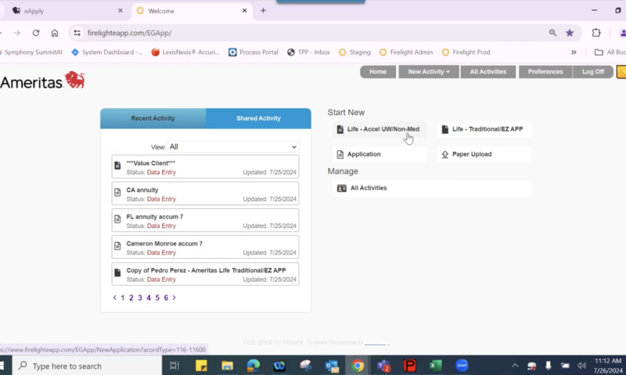
Task: Expand the New Activity menu
Action: tap(428, 71)
